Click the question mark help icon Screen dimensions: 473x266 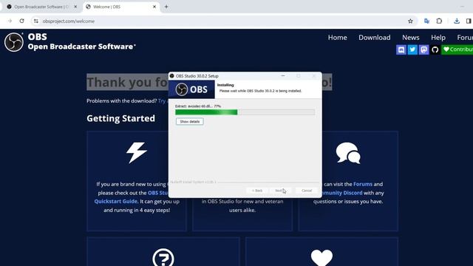[163, 257]
